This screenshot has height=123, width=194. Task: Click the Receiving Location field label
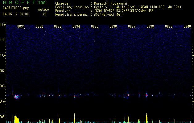[x=72, y=7]
